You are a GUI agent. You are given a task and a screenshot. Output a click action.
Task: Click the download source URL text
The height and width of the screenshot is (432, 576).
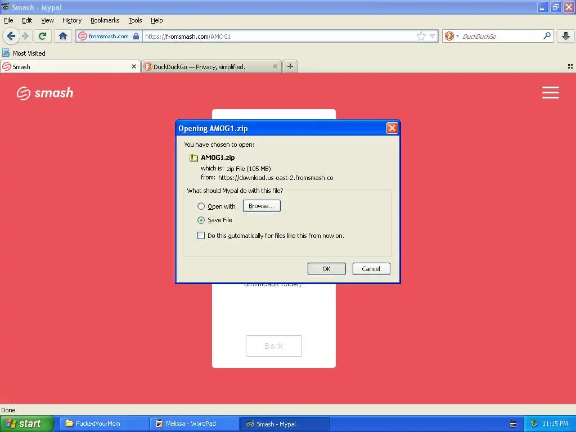point(276,178)
